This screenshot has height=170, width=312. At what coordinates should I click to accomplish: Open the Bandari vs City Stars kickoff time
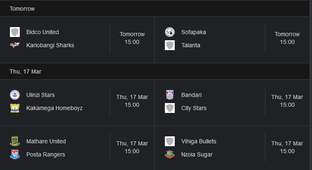coord(287,101)
